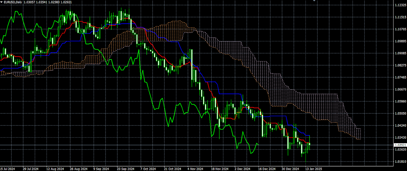Click the 1.12325 price scale label
The image size is (407, 171).
pos(400,5)
